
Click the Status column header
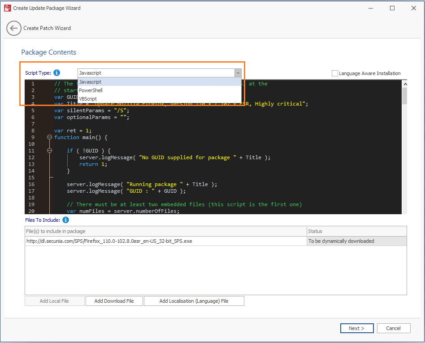357,231
